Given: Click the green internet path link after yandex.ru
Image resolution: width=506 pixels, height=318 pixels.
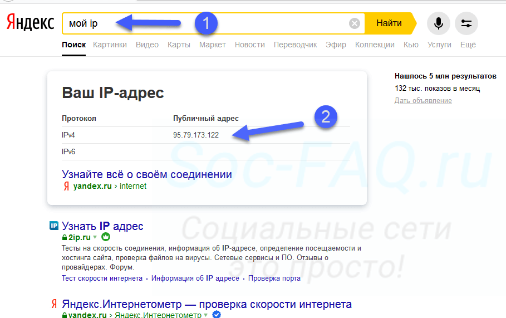Looking at the screenshot, I should pos(133,186).
